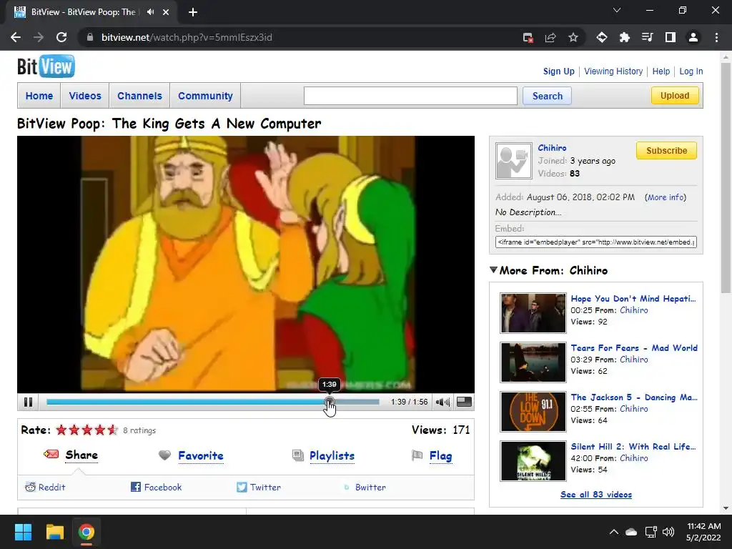The width and height of the screenshot is (732, 549).
Task: Open The Jackson 5 video thumbnail
Action: [533, 411]
